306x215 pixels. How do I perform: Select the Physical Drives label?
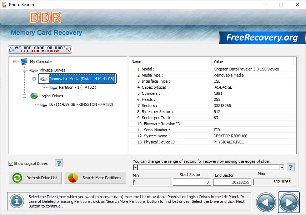(52, 70)
